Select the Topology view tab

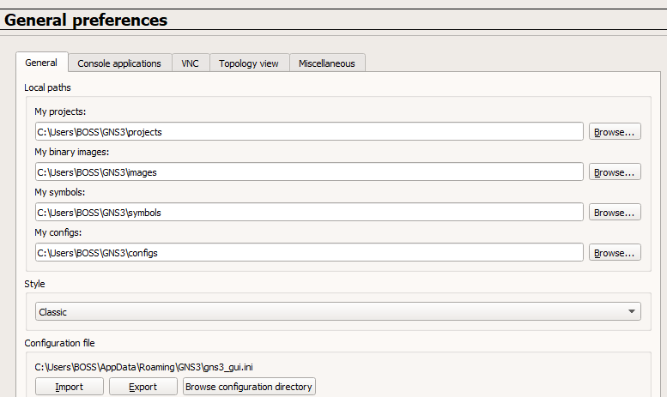[x=248, y=63]
